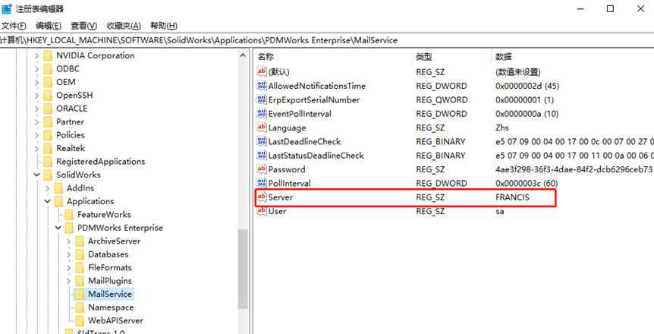Screen dimensions: 654x334
Task: Select the Databases key in tree
Action: click(108, 254)
